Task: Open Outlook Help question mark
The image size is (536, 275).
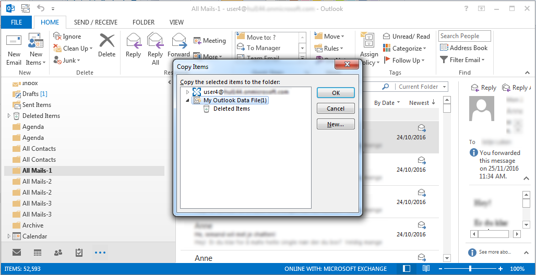Action: pos(466,8)
